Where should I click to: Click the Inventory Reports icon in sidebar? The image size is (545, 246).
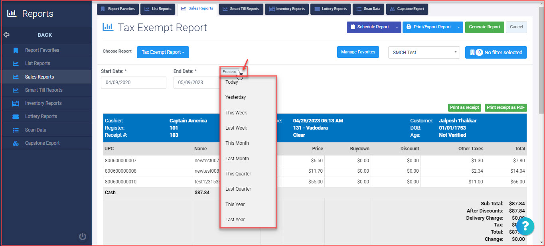coord(16,103)
